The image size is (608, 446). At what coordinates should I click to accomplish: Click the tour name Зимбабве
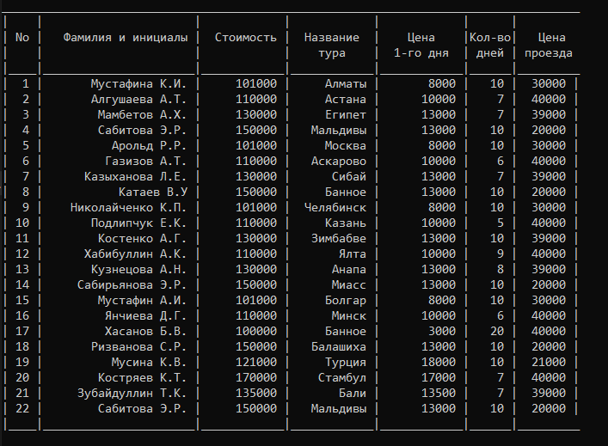[339, 238]
